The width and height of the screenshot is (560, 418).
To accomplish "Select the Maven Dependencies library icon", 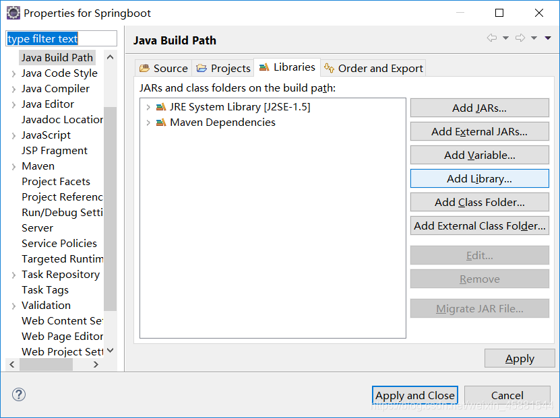I will (161, 123).
